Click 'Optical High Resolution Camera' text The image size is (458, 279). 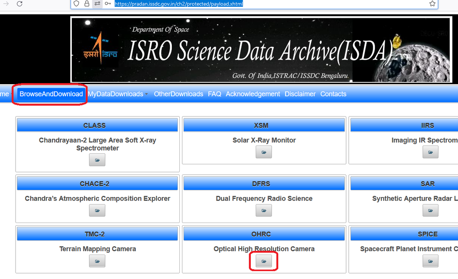(264, 249)
